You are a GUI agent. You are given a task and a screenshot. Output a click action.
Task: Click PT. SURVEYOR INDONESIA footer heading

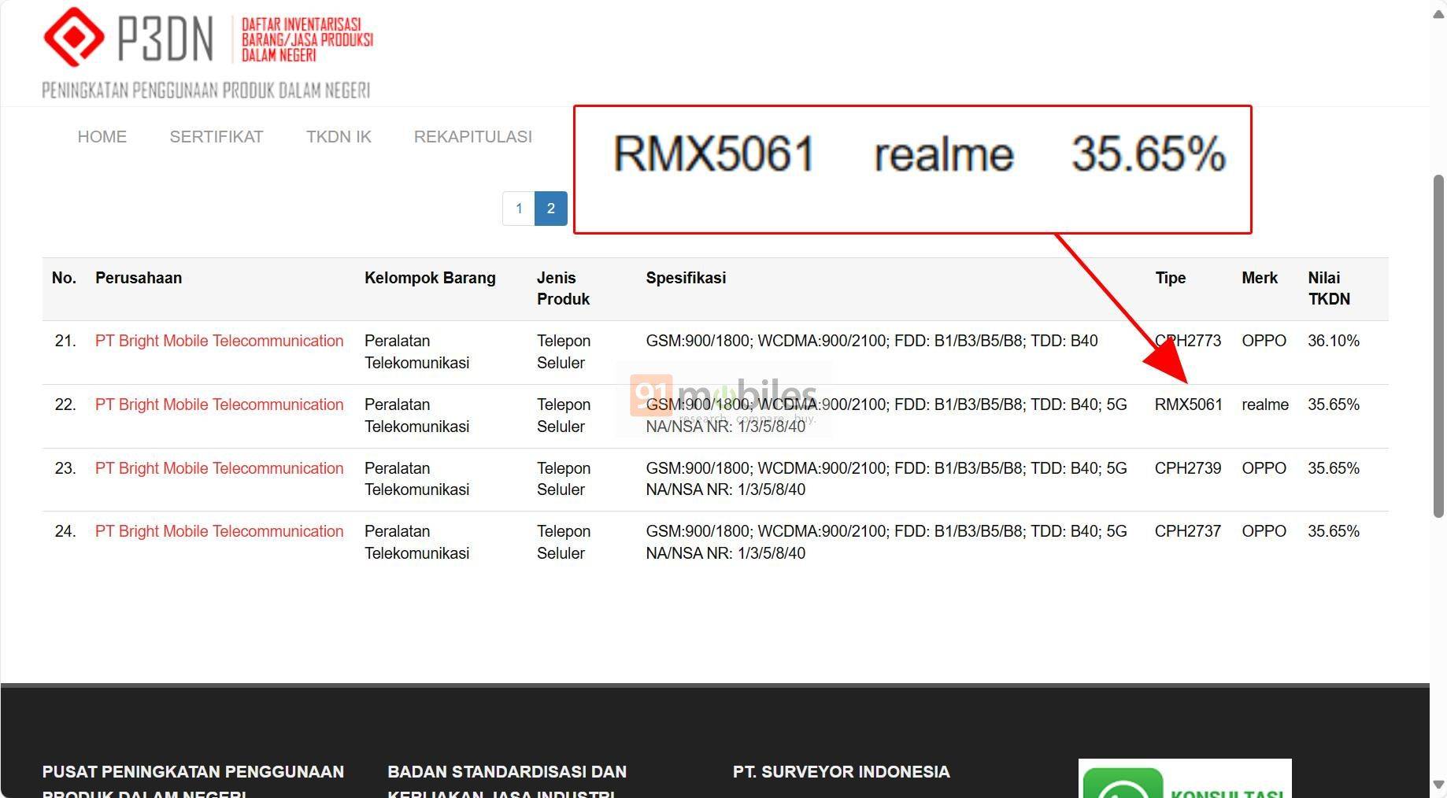coord(842,772)
